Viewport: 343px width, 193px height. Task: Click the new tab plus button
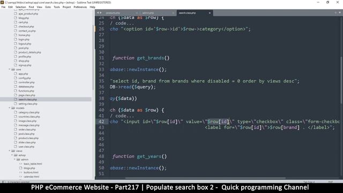click(x=335, y=13)
